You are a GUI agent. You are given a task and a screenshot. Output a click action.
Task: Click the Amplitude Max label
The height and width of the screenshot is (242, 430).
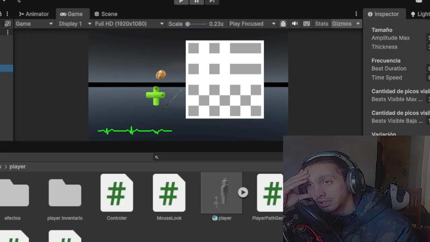(390, 38)
